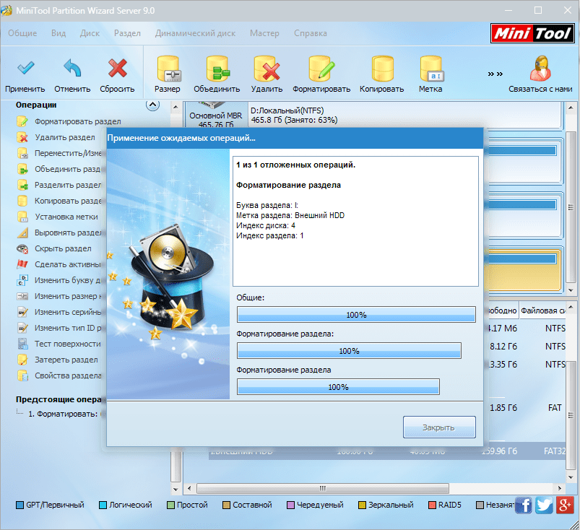The width and height of the screenshot is (580, 530).
Task: Open the Раздел menu
Action: [x=127, y=33]
